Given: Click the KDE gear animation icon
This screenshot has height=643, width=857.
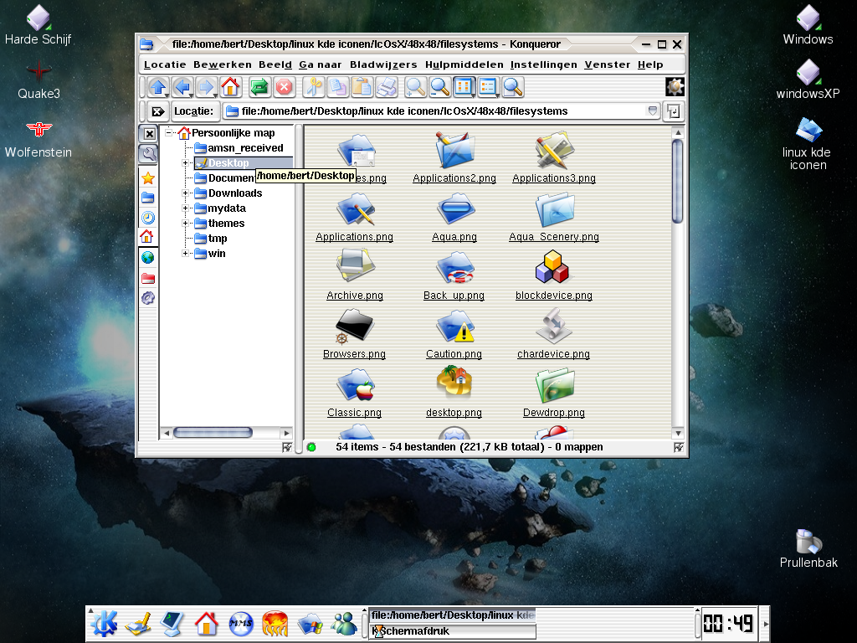Looking at the screenshot, I should pyautogui.click(x=675, y=87).
